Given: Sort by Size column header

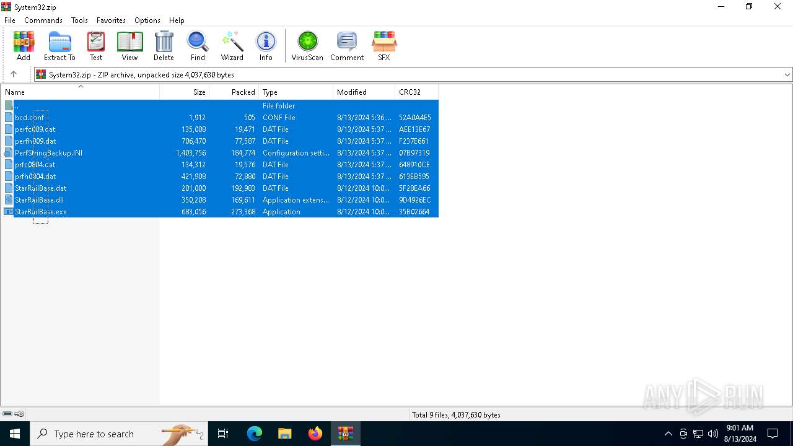Looking at the screenshot, I should (185, 92).
